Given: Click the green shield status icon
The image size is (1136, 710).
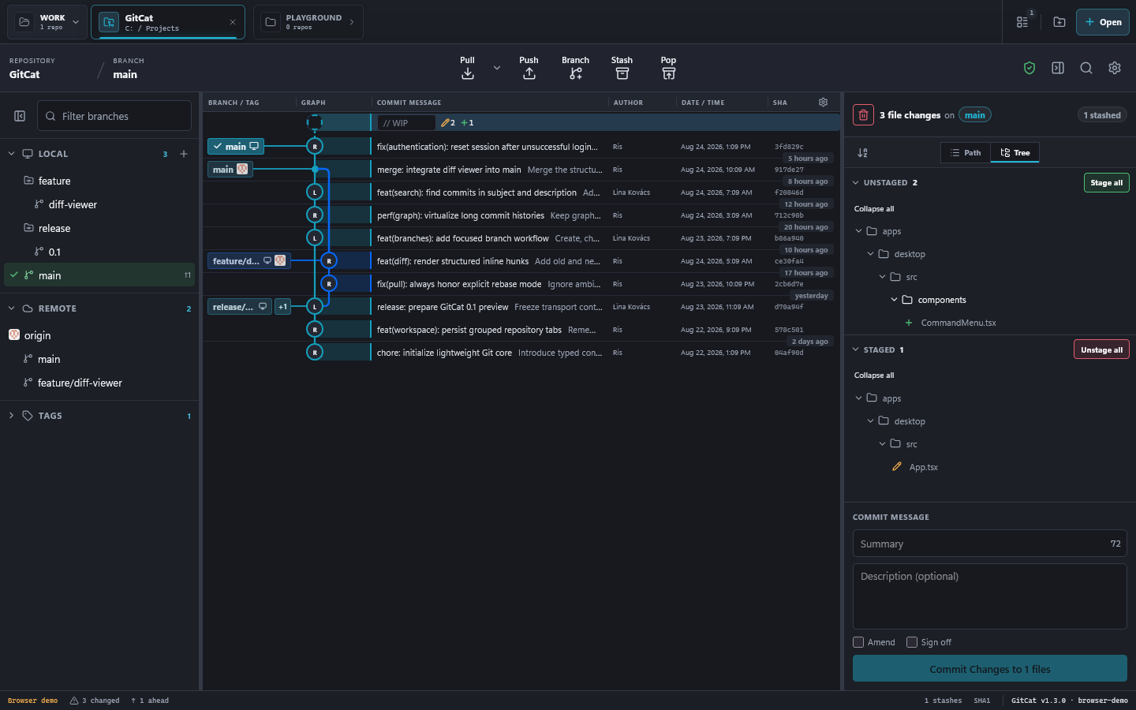Looking at the screenshot, I should (1029, 69).
